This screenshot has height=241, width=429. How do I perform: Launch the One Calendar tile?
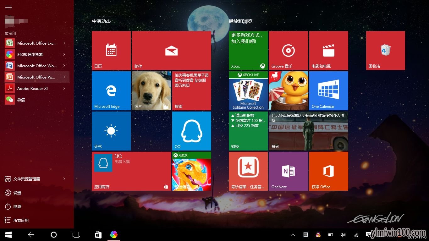(329, 91)
